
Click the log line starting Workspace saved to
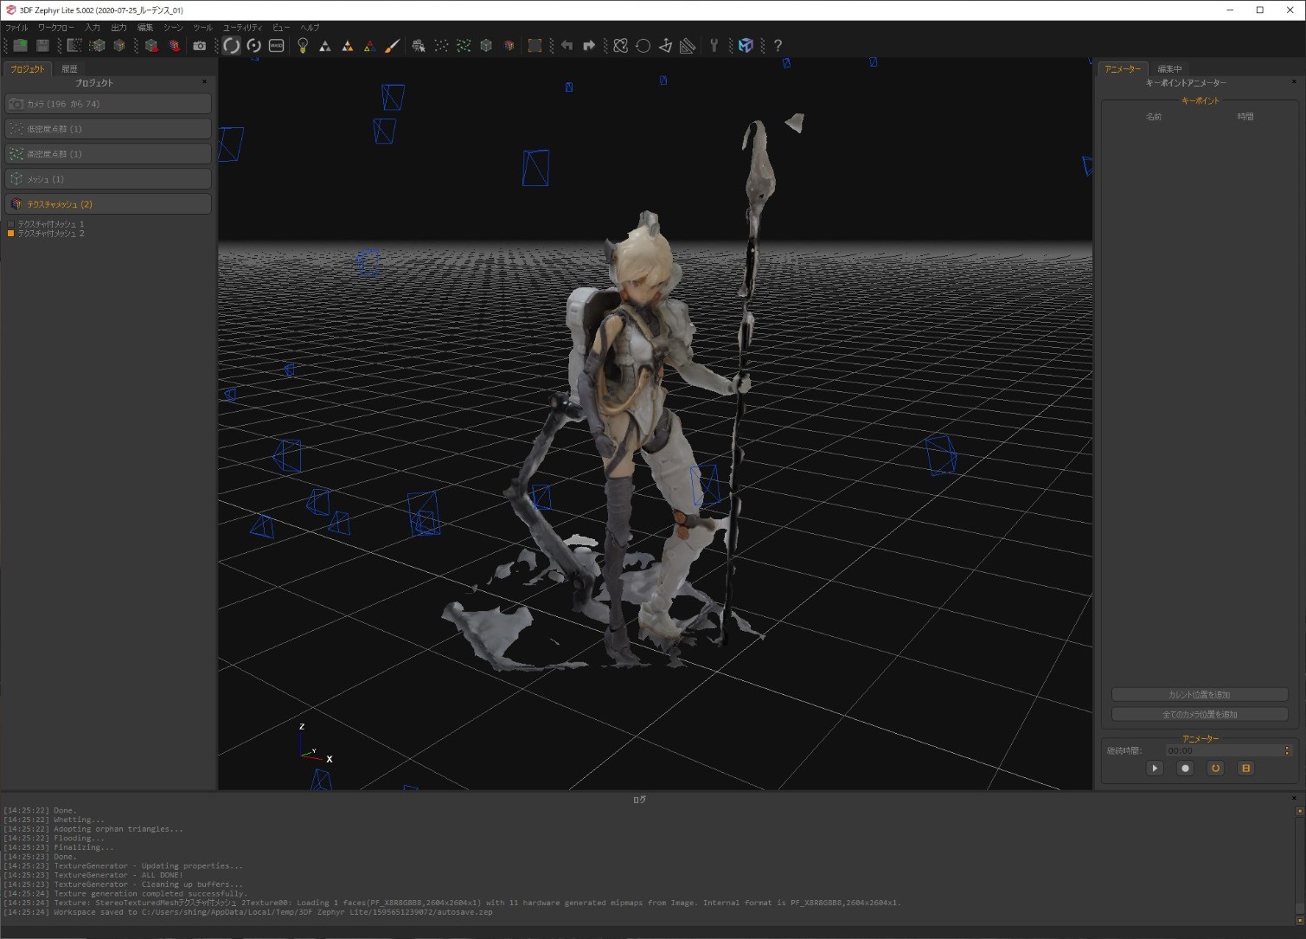point(247,912)
